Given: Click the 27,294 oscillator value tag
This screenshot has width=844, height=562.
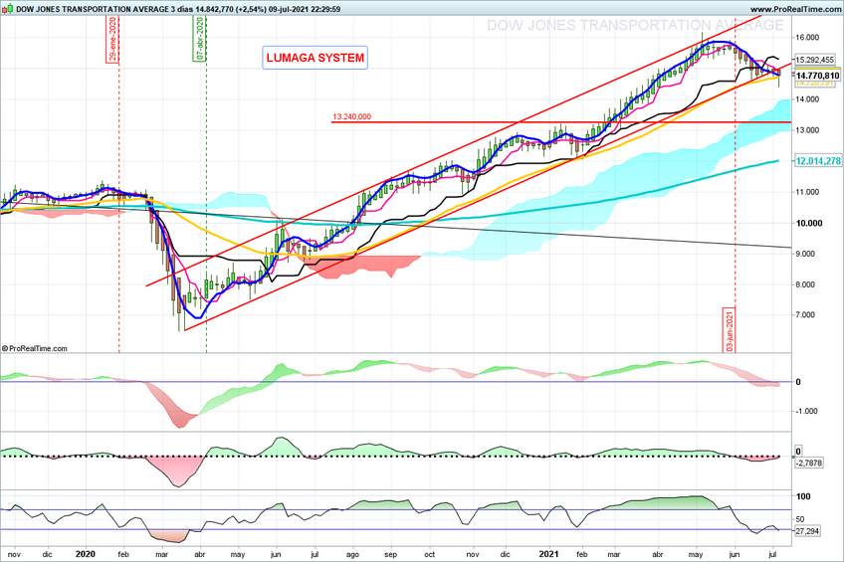Looking at the screenshot, I should [x=807, y=531].
